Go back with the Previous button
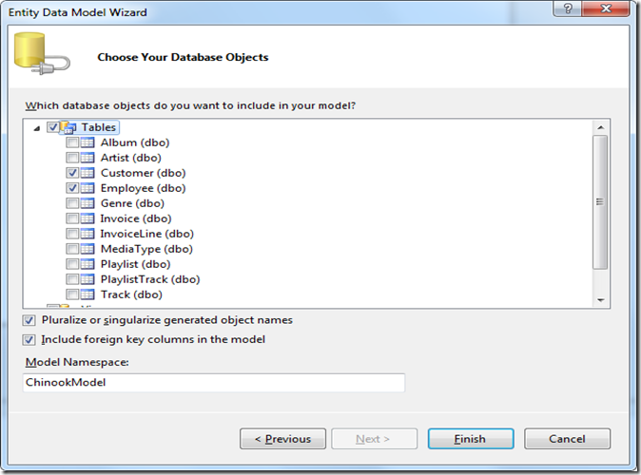The image size is (641, 475). 282,439
